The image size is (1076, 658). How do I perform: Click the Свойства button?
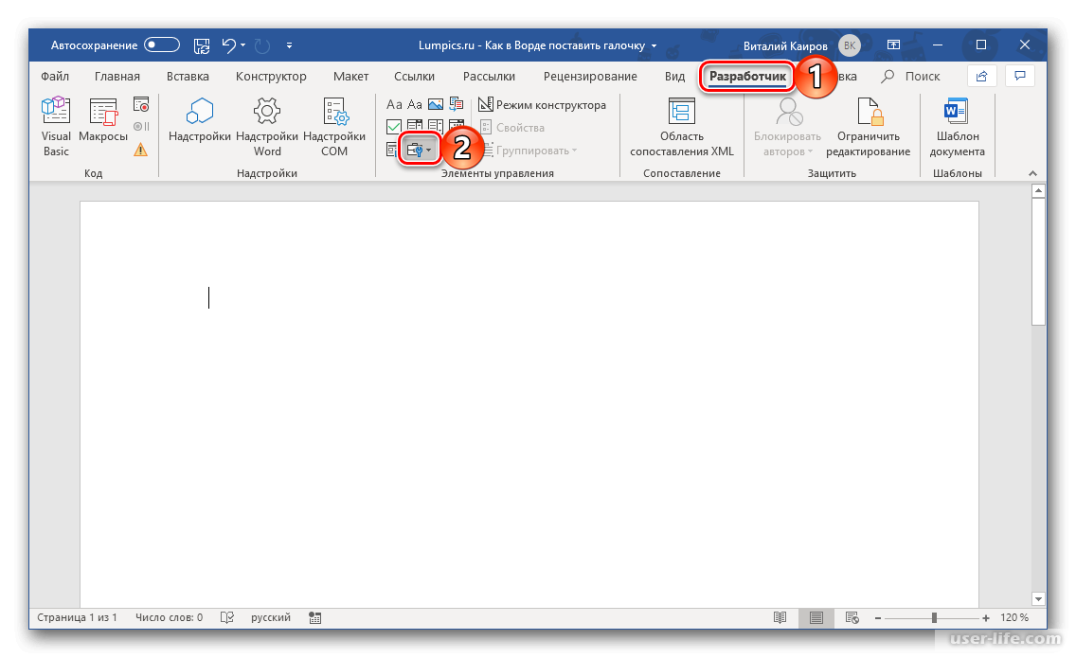tap(511, 128)
